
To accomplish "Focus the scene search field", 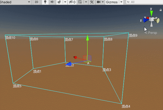I will [144, 2].
